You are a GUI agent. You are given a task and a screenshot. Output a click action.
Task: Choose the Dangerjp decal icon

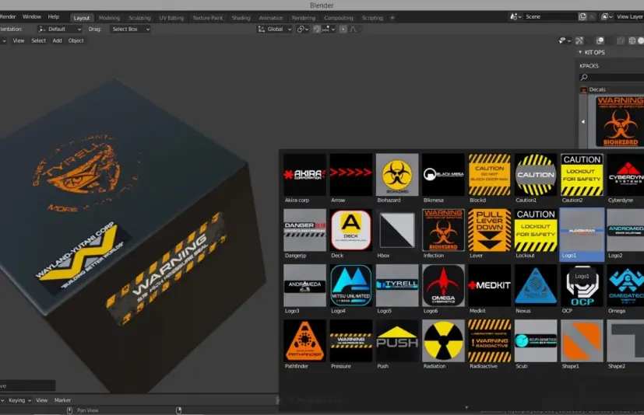(304, 230)
